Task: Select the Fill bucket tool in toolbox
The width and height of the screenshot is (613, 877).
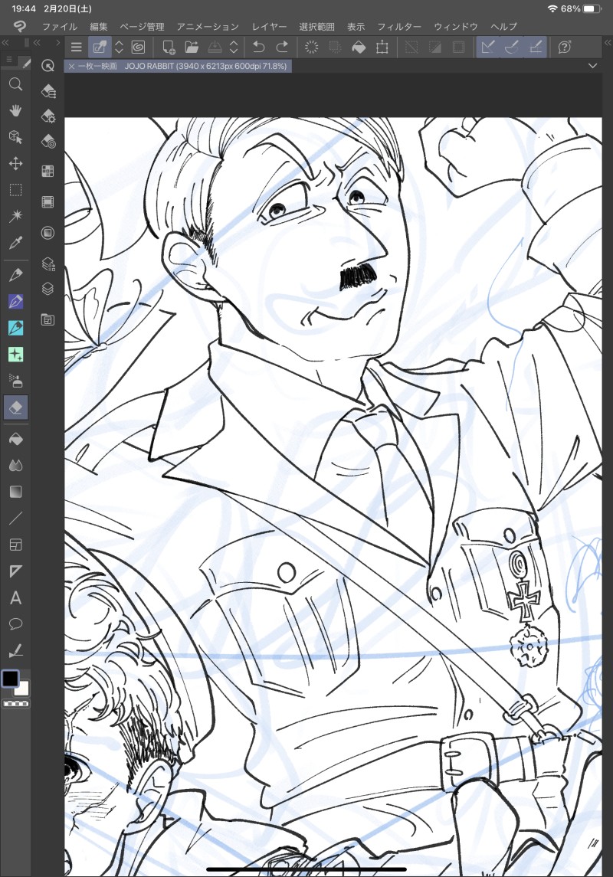Action: 15,440
